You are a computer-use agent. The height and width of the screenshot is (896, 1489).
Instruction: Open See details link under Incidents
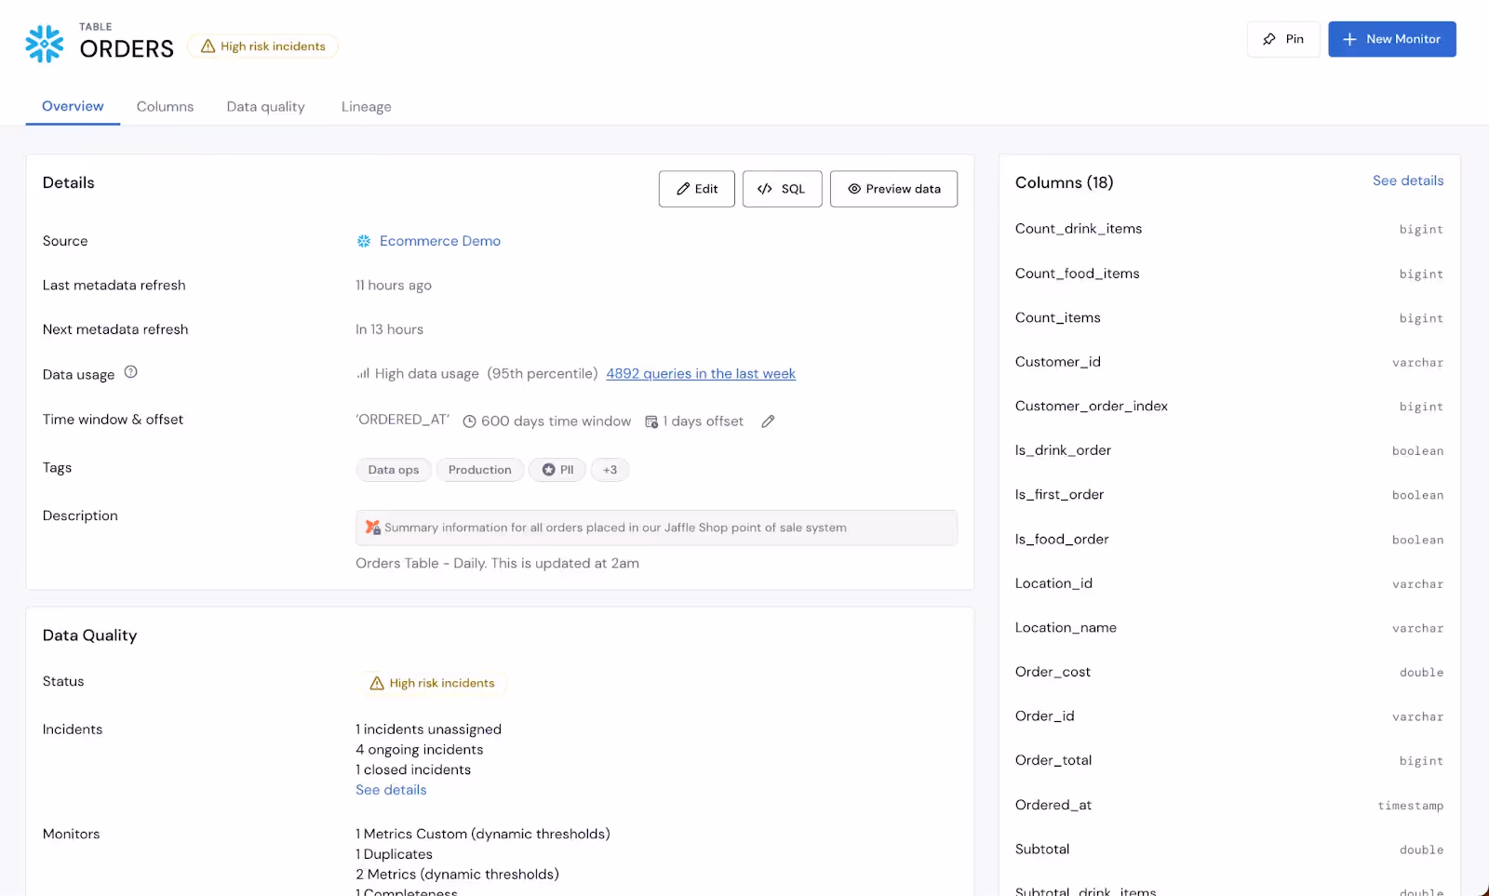[391, 790]
